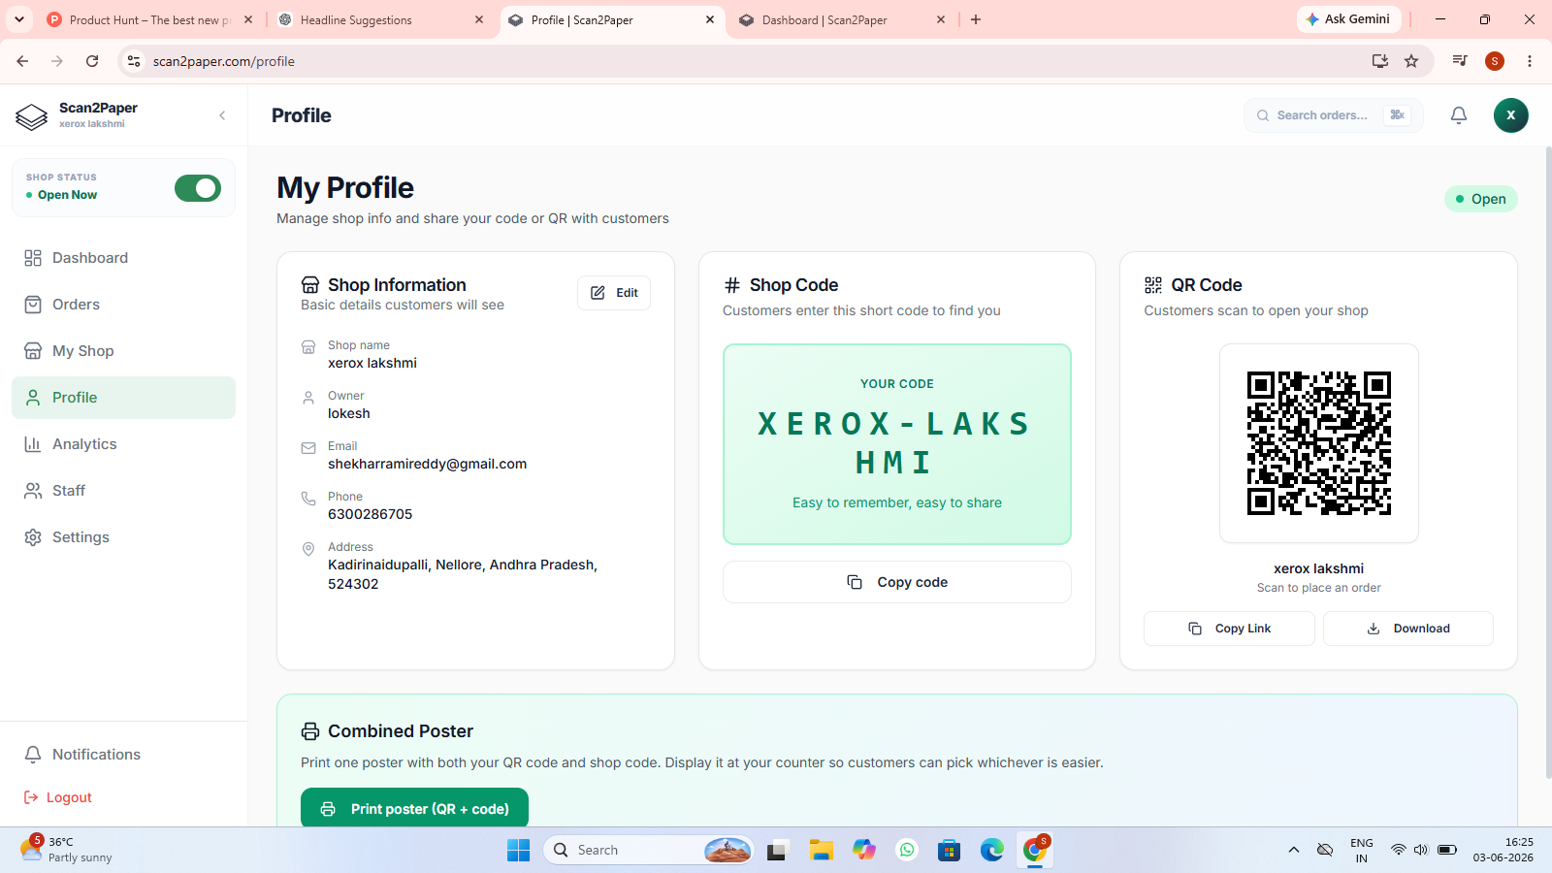Switch to the Product Hunt browser tab
The image size is (1552, 873).
[150, 20]
